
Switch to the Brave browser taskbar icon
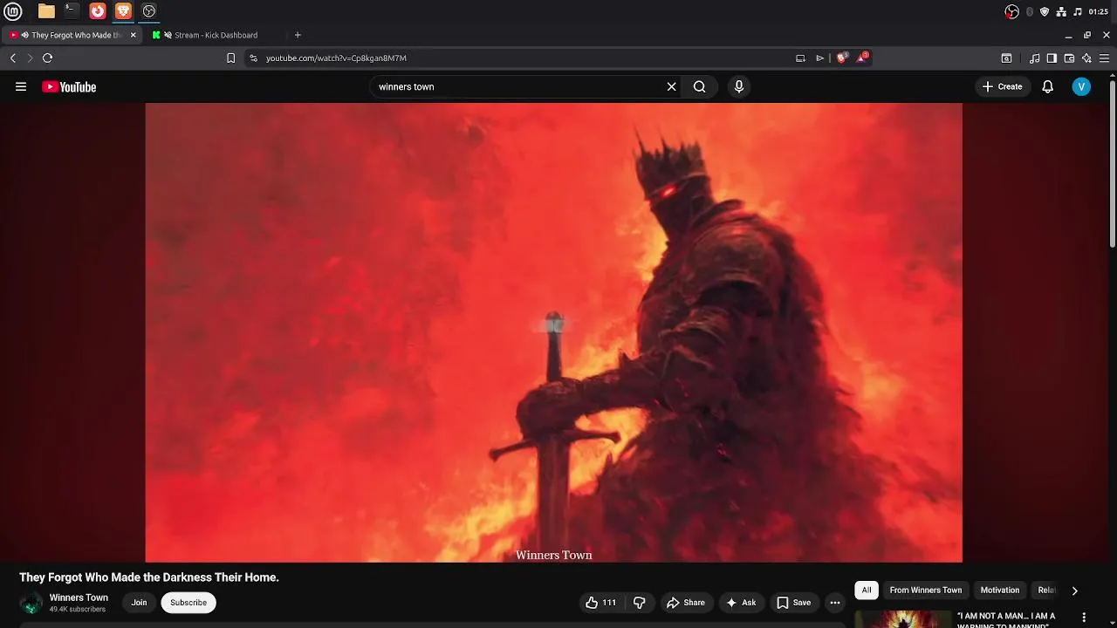[x=123, y=11]
